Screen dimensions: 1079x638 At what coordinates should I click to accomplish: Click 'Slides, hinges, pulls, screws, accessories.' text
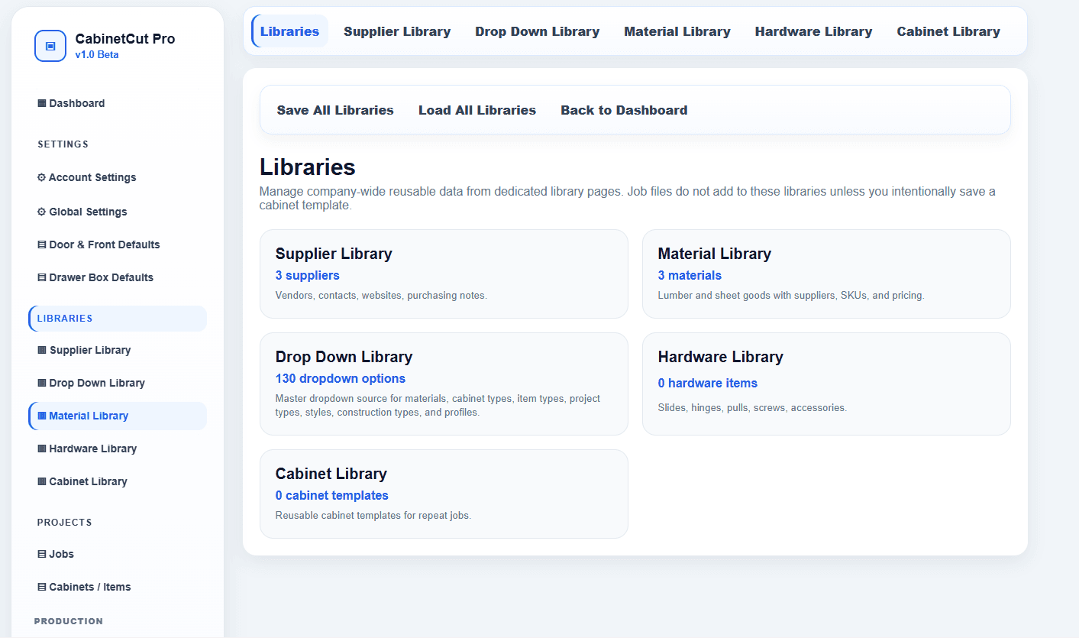752,407
